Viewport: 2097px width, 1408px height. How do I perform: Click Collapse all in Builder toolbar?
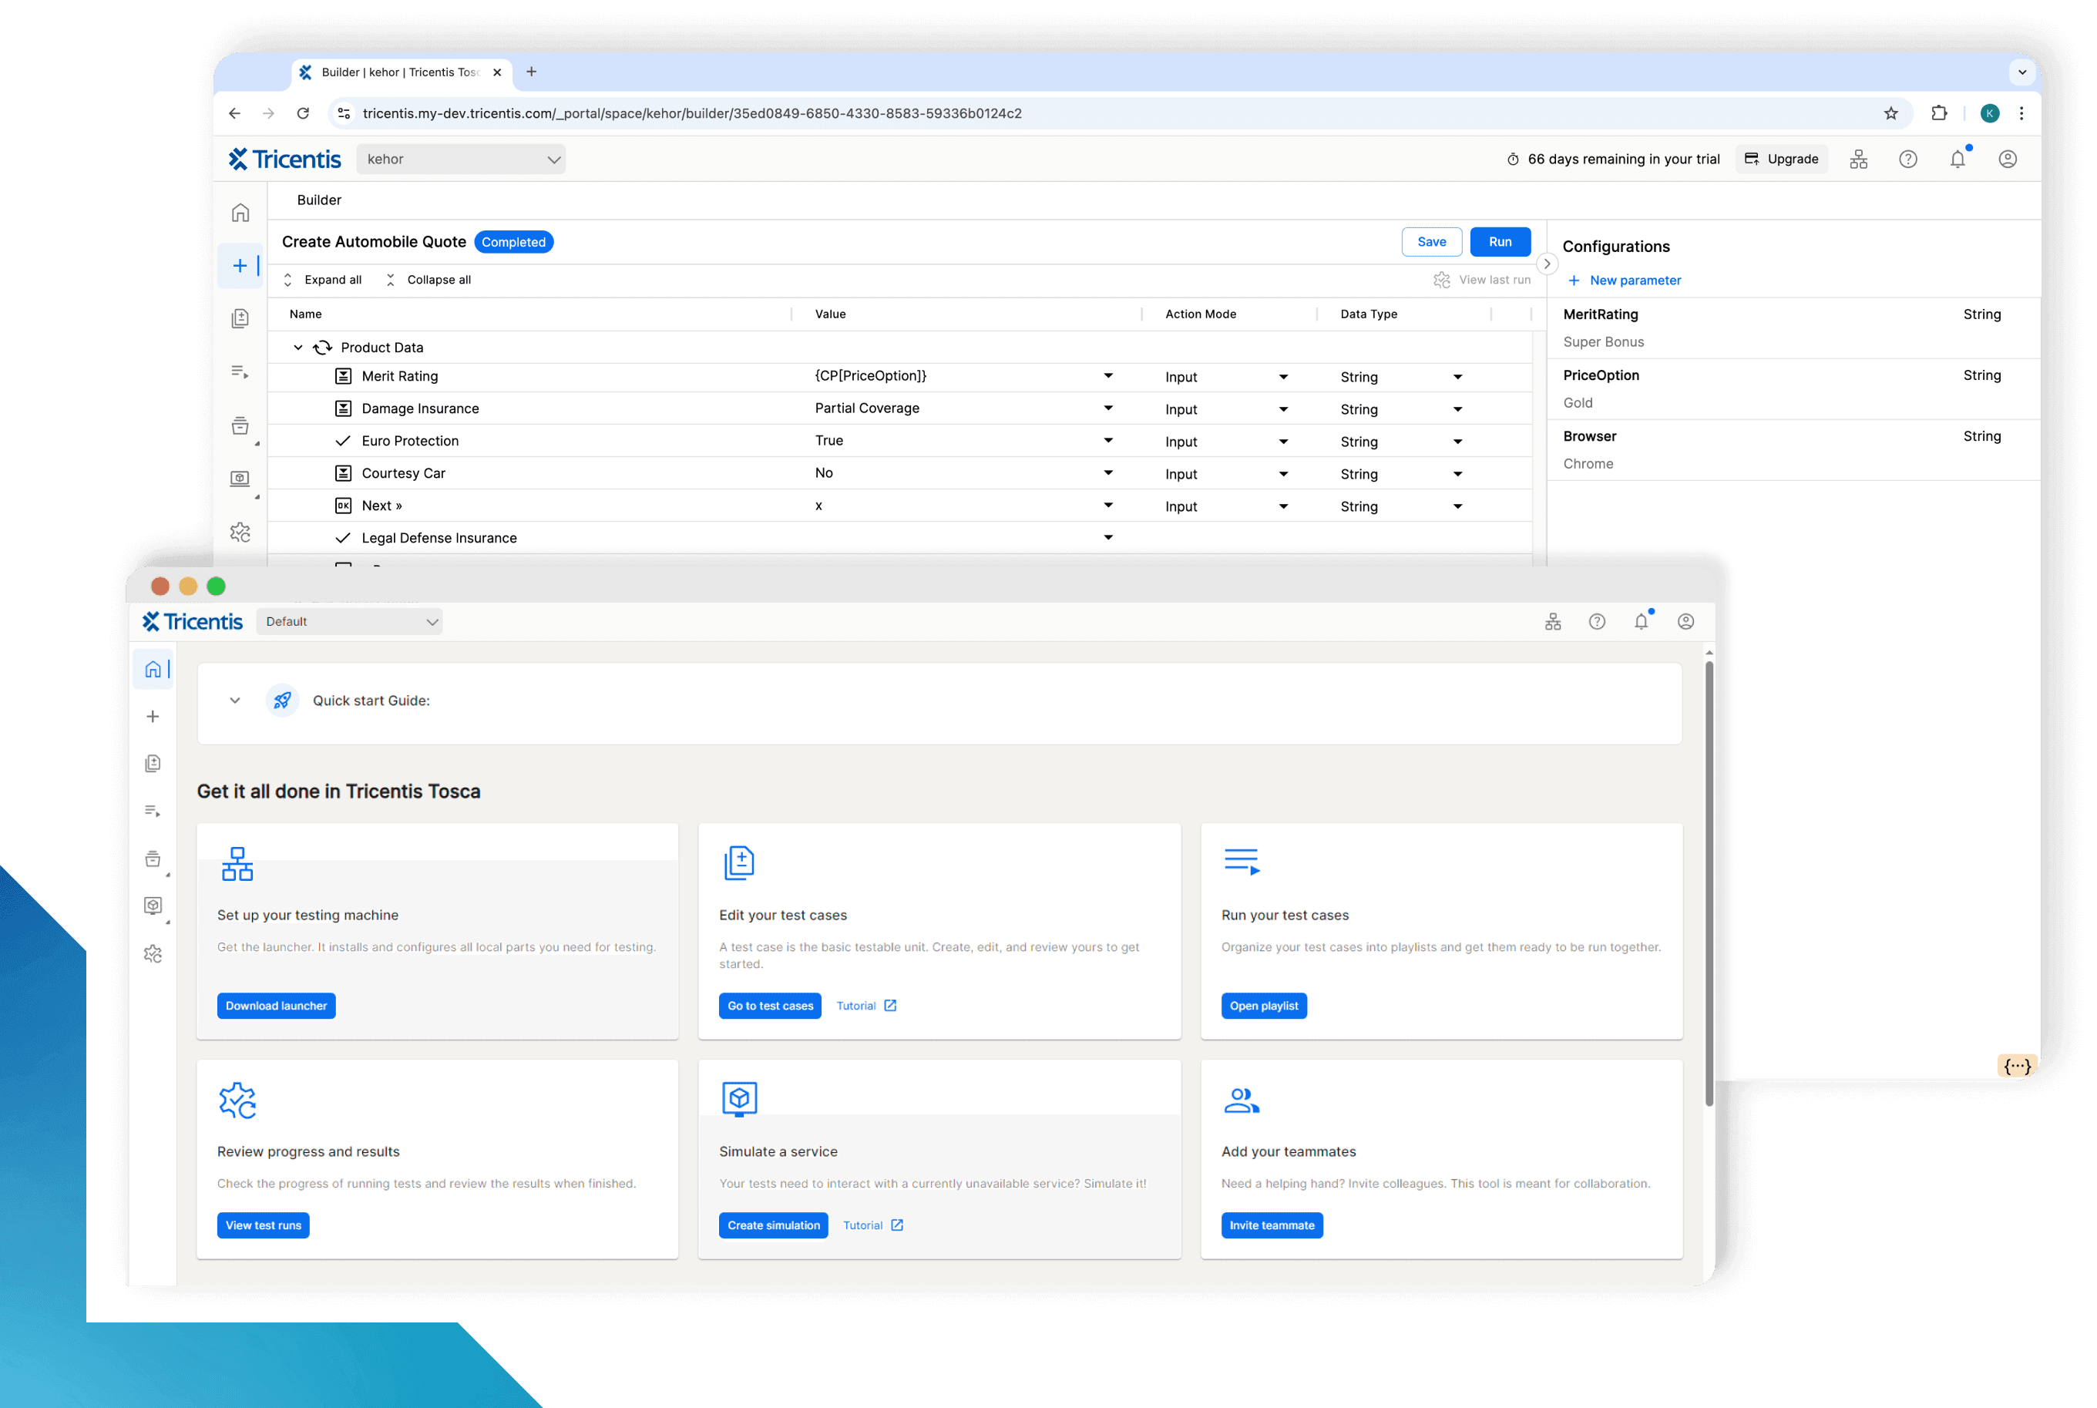point(428,281)
